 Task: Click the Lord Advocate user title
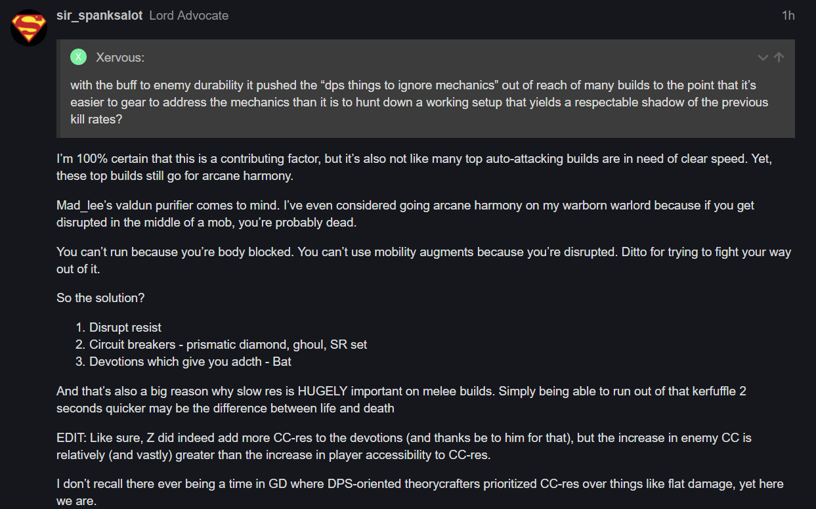[x=189, y=16]
